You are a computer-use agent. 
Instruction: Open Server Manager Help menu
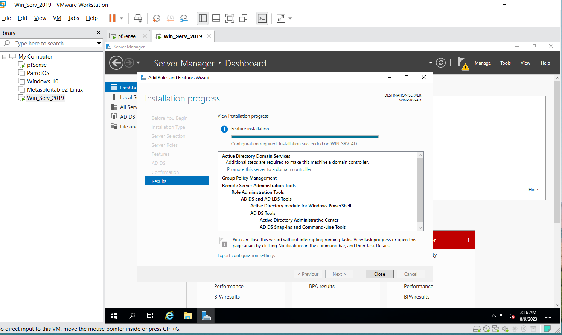(545, 63)
